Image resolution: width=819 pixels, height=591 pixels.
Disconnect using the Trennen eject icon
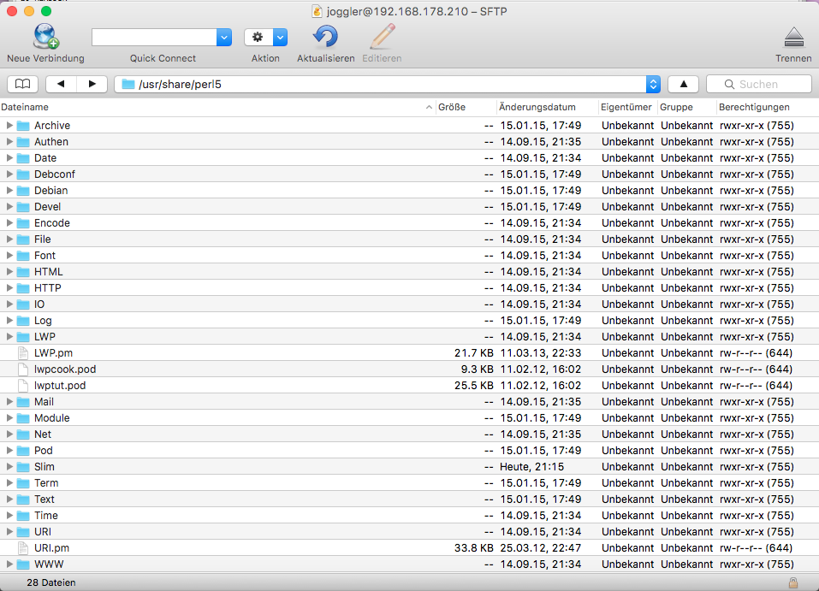(794, 38)
